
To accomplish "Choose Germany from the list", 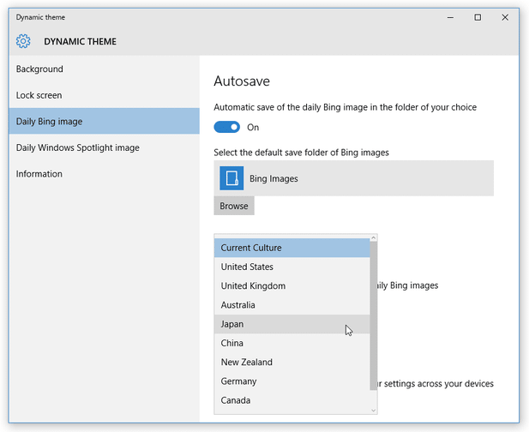I will [292, 381].
